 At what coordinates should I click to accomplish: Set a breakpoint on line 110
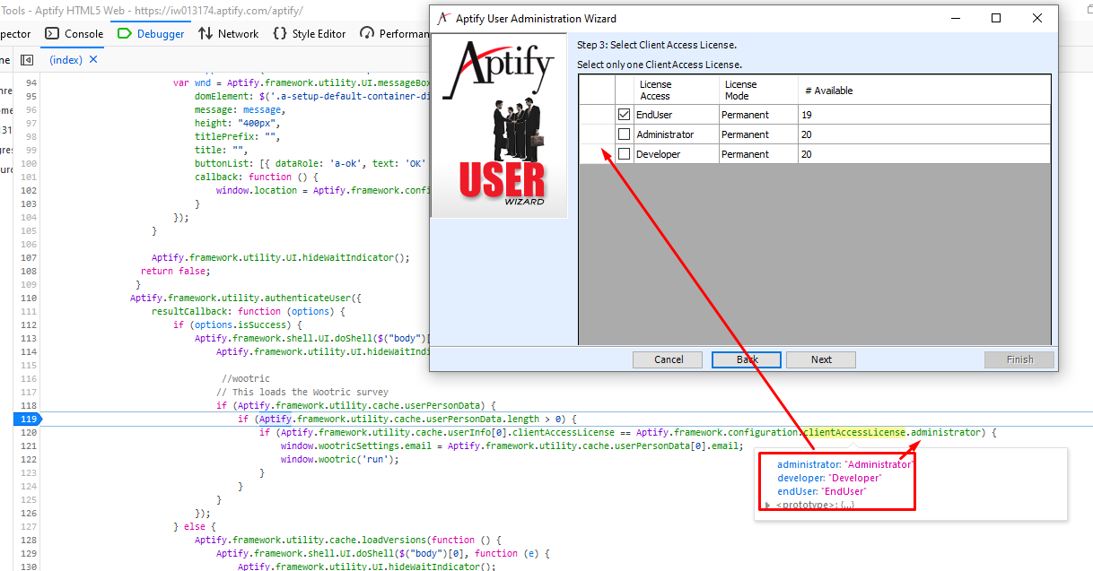click(x=30, y=298)
